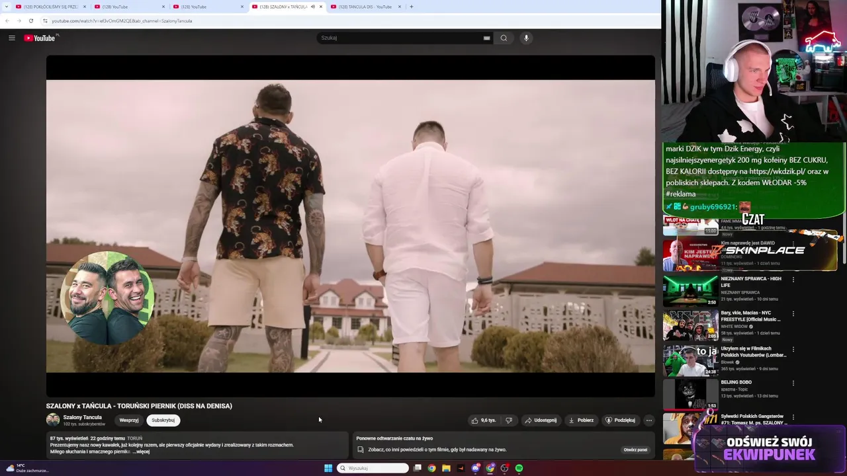This screenshot has width=847, height=476.
Task: Open Discord from the taskbar
Action: [x=475, y=468]
